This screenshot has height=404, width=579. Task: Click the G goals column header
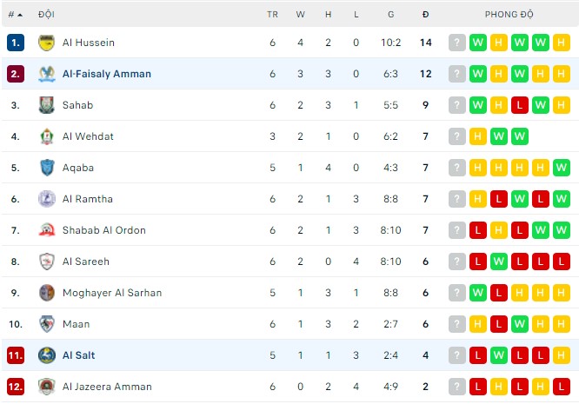click(391, 15)
